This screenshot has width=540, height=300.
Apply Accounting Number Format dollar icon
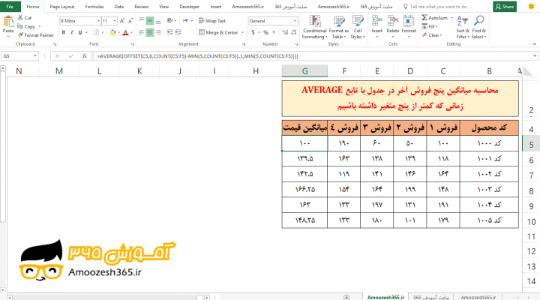point(253,32)
